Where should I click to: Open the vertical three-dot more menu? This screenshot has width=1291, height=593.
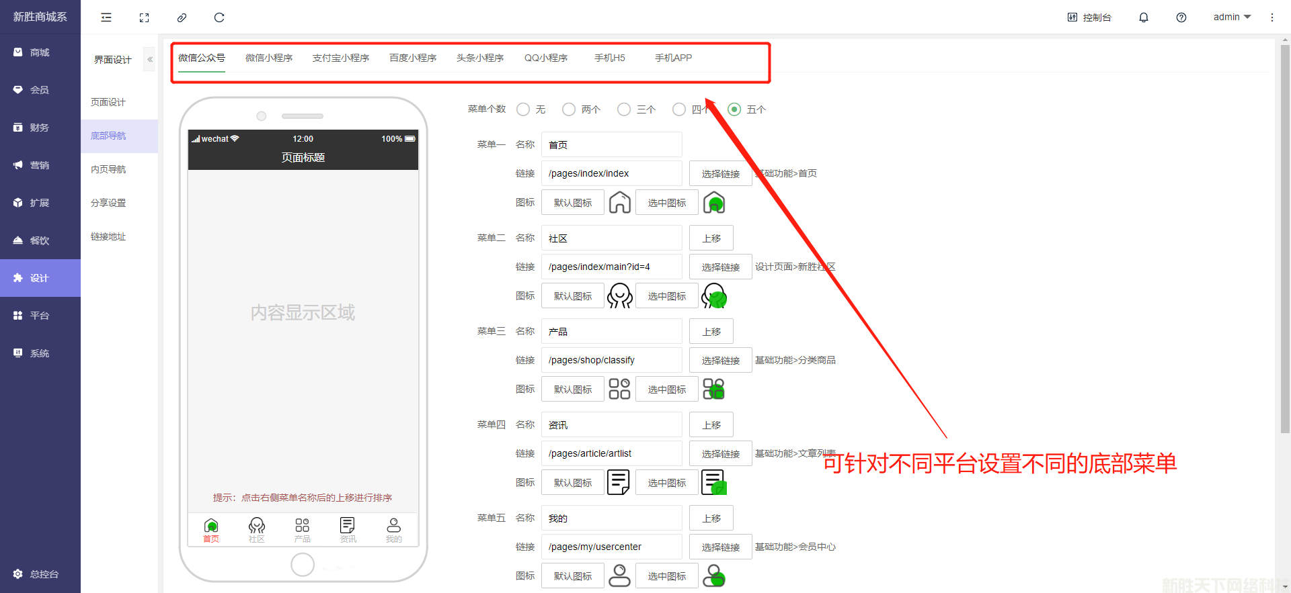click(1272, 17)
